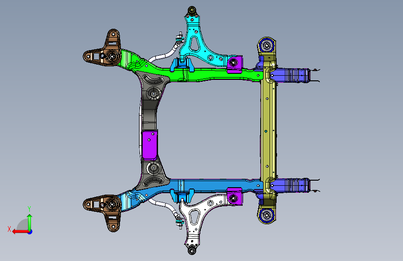Click the ball joint on the white arm
The image size is (403, 261).
click(x=192, y=250)
